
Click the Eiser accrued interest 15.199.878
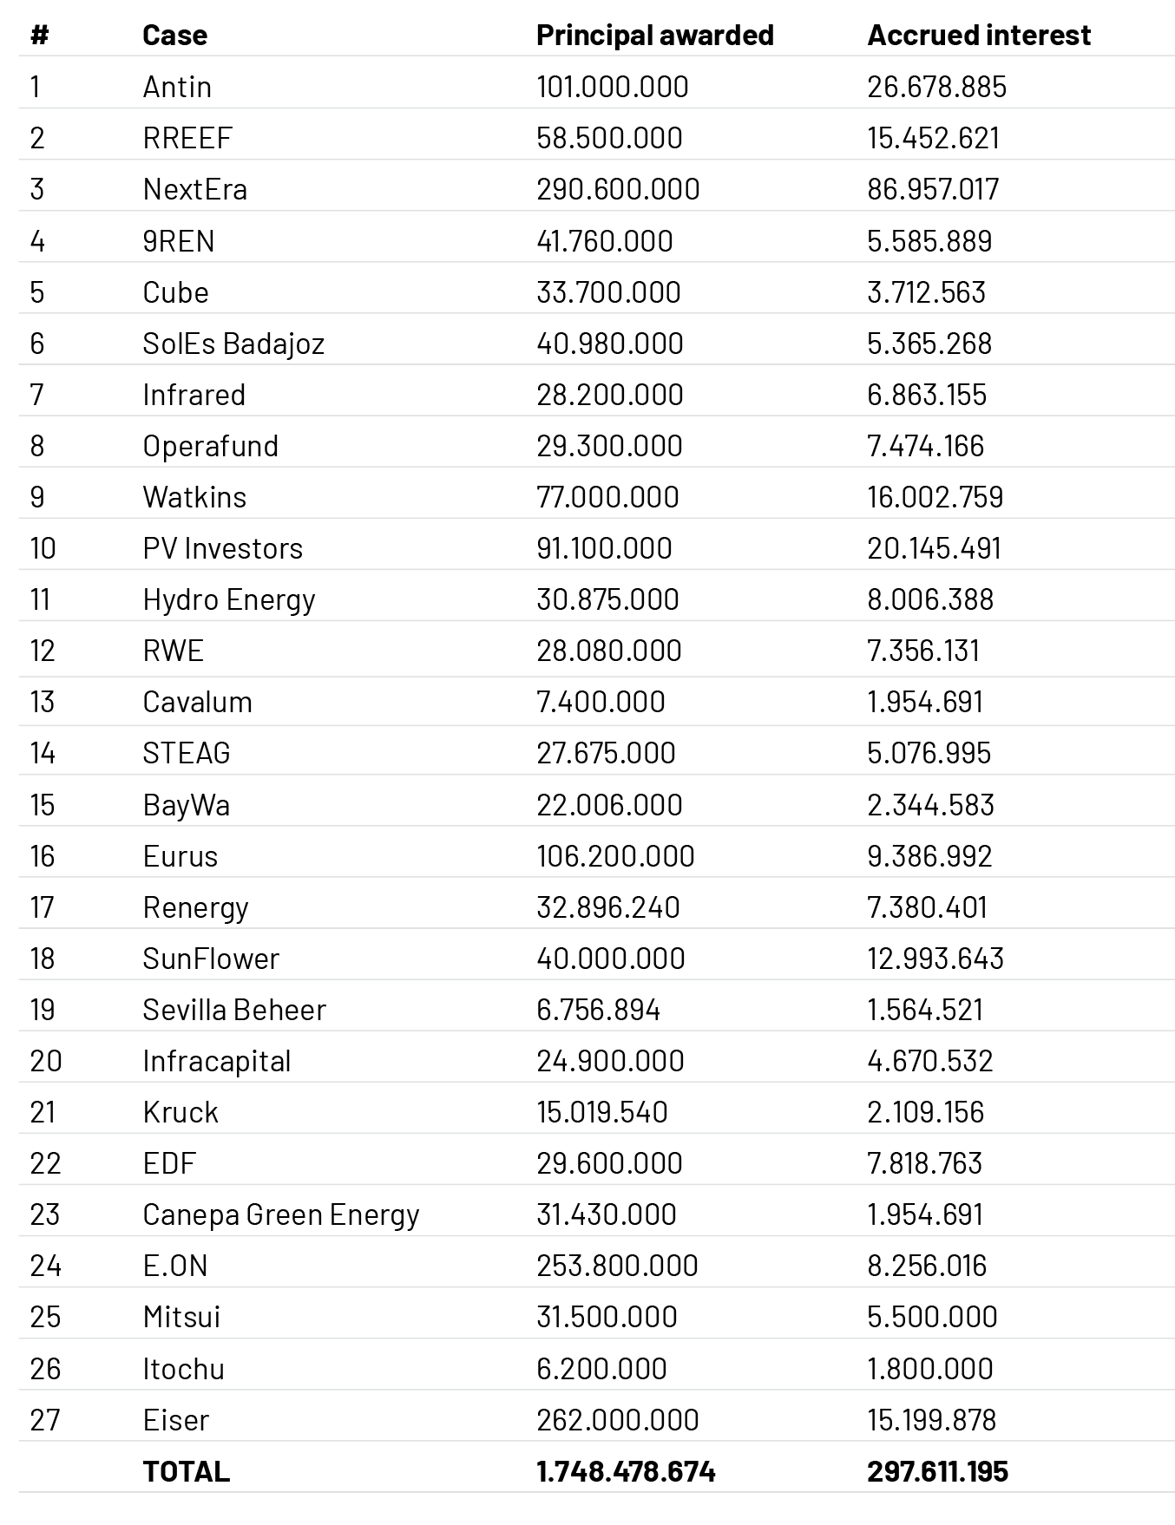[x=931, y=1420]
